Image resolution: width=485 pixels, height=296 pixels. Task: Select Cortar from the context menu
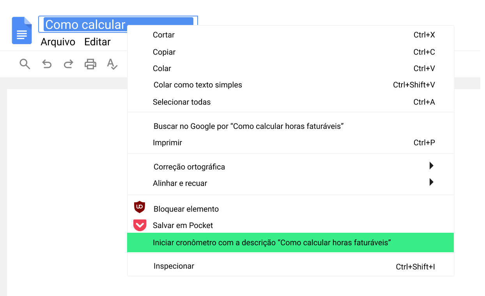(163, 35)
